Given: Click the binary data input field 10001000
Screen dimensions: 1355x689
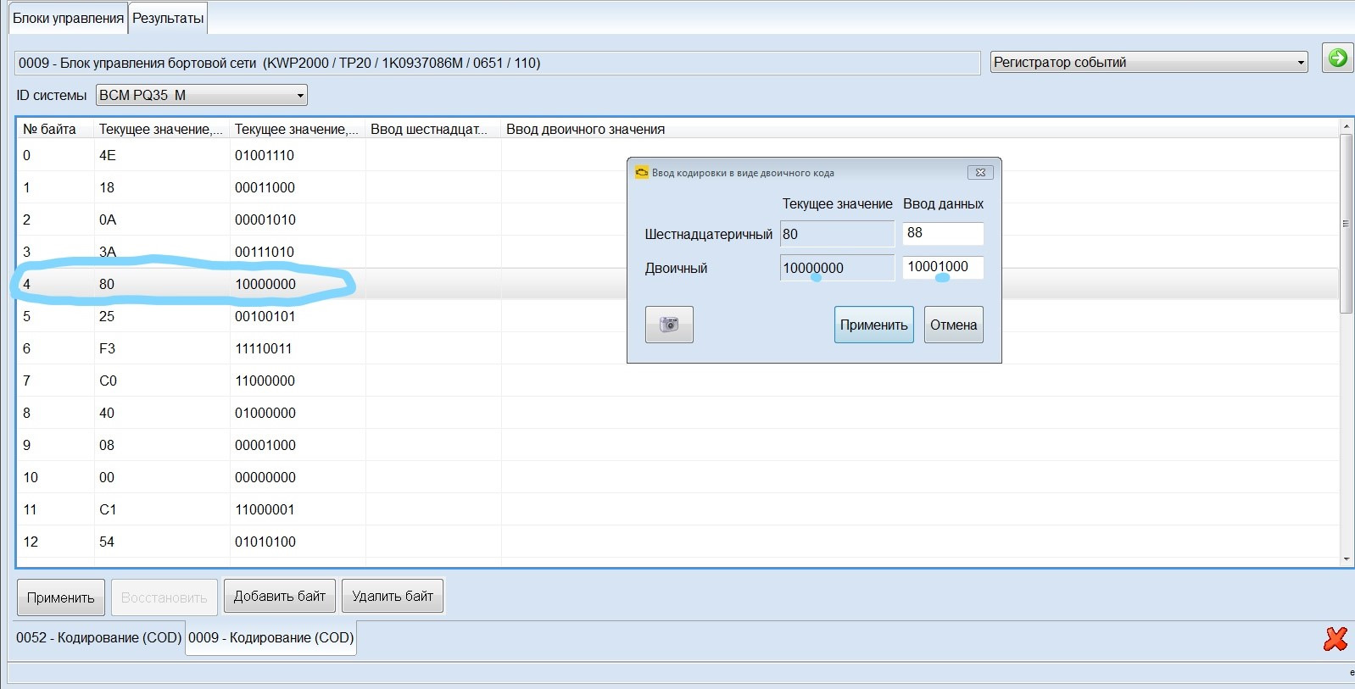Looking at the screenshot, I should (x=943, y=267).
